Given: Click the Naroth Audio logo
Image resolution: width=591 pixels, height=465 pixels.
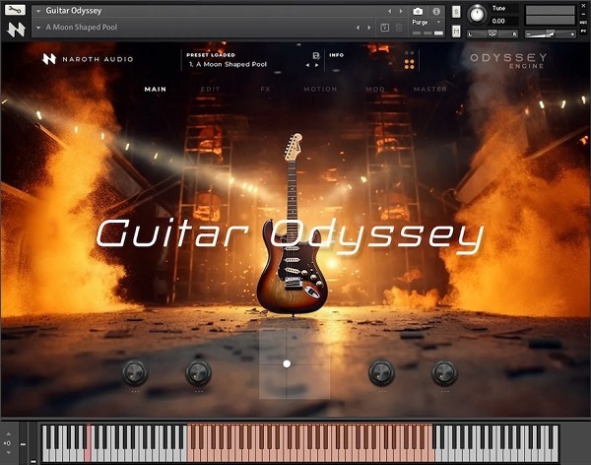Looking at the screenshot, I should click(88, 59).
